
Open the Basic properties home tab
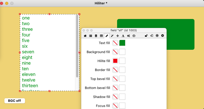pyautogui.click(x=85, y=36)
